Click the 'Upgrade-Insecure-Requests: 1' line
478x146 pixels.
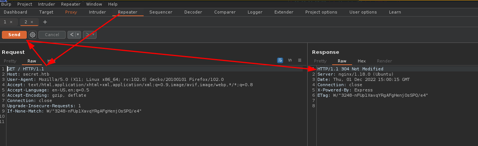44,106
